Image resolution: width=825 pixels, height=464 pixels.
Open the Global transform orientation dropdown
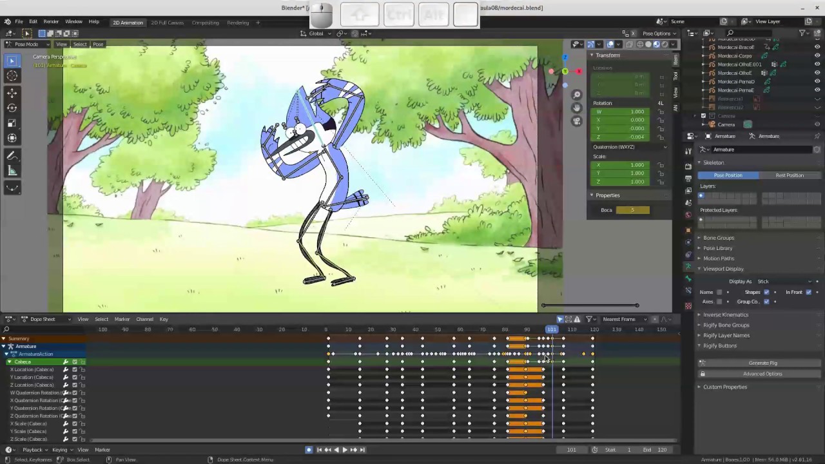tap(316, 34)
